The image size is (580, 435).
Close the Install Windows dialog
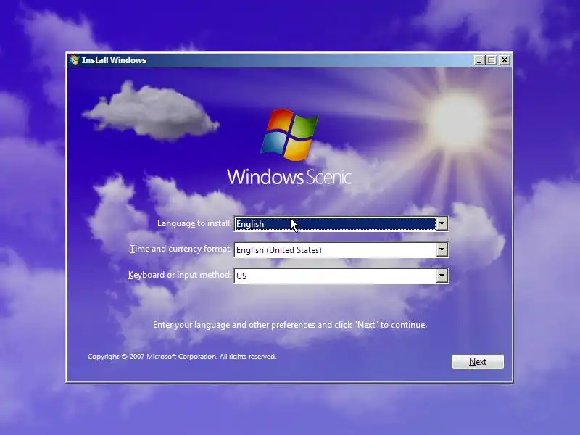click(x=505, y=60)
